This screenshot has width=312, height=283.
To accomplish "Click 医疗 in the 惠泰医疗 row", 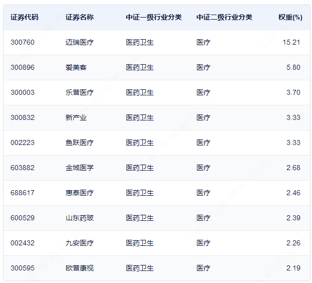I will point(203,193).
